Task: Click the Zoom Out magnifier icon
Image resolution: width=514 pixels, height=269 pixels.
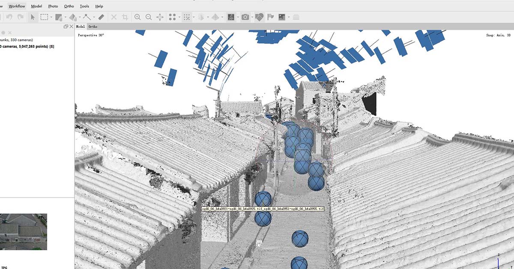Action: [149, 17]
